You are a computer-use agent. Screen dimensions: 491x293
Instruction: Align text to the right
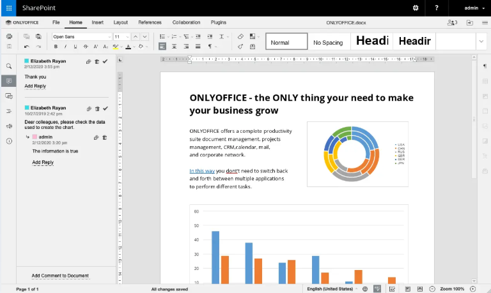click(x=186, y=47)
